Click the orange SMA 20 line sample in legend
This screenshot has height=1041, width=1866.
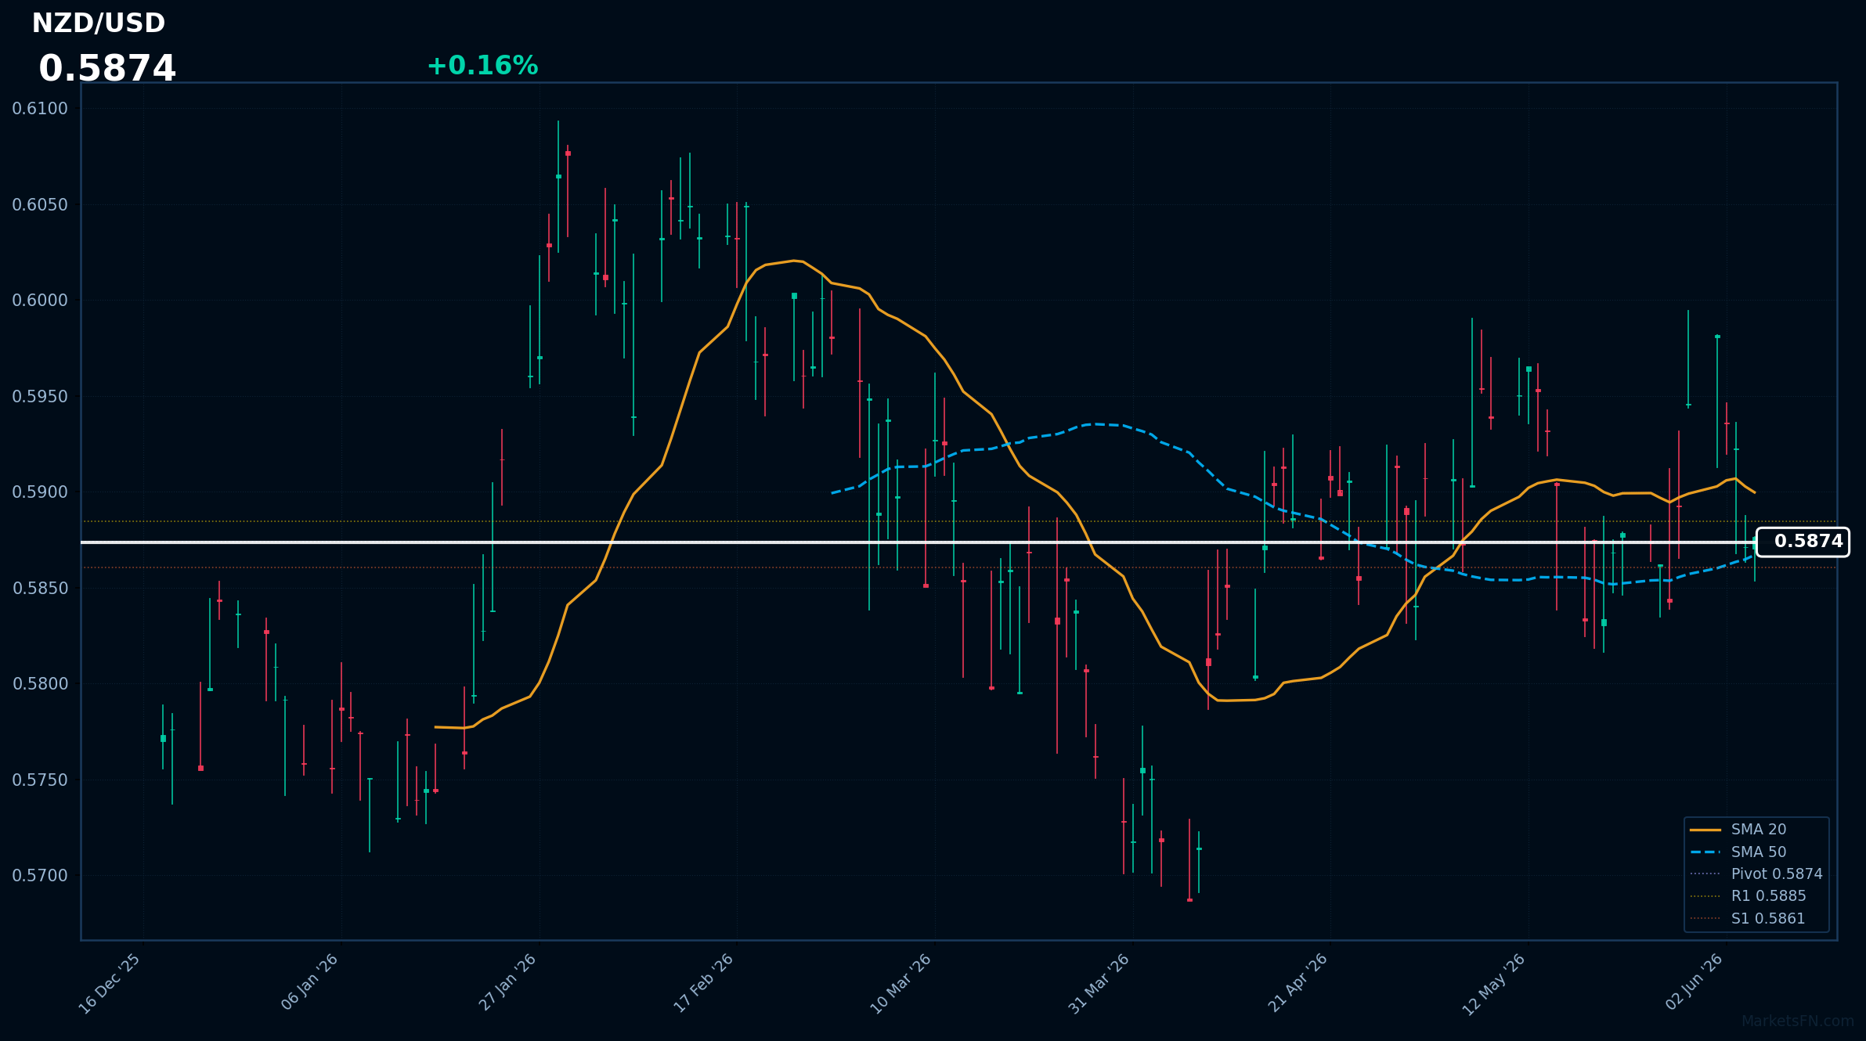coord(1705,830)
